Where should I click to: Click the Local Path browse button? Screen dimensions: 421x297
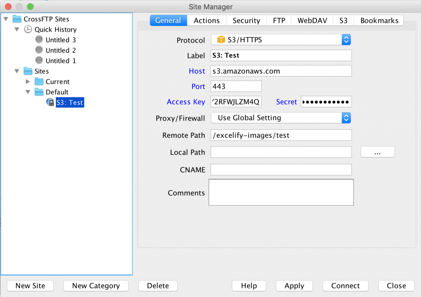click(x=377, y=152)
